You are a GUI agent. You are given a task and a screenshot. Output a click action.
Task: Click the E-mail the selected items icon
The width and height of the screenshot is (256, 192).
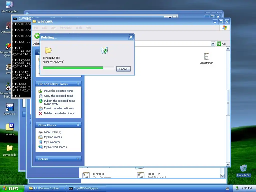(x=40, y=108)
